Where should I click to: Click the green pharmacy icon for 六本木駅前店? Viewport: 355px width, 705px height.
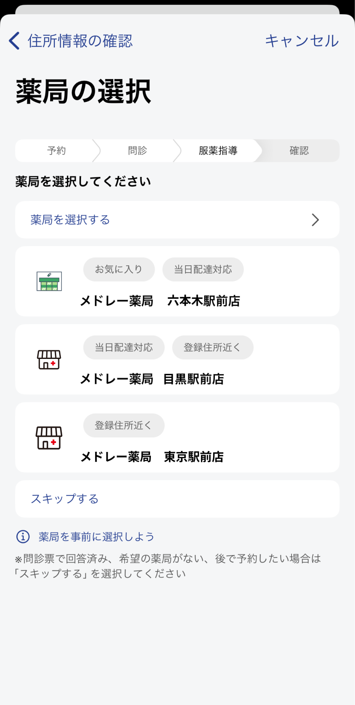coord(49,281)
